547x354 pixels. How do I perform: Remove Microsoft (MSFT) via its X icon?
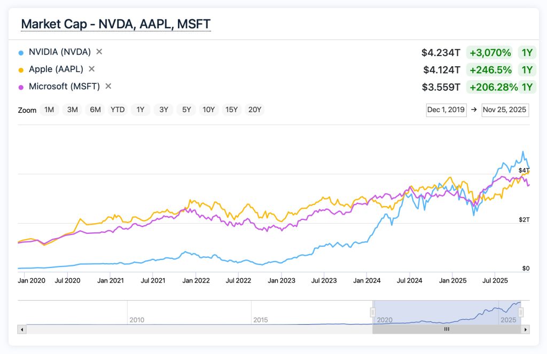tap(108, 86)
